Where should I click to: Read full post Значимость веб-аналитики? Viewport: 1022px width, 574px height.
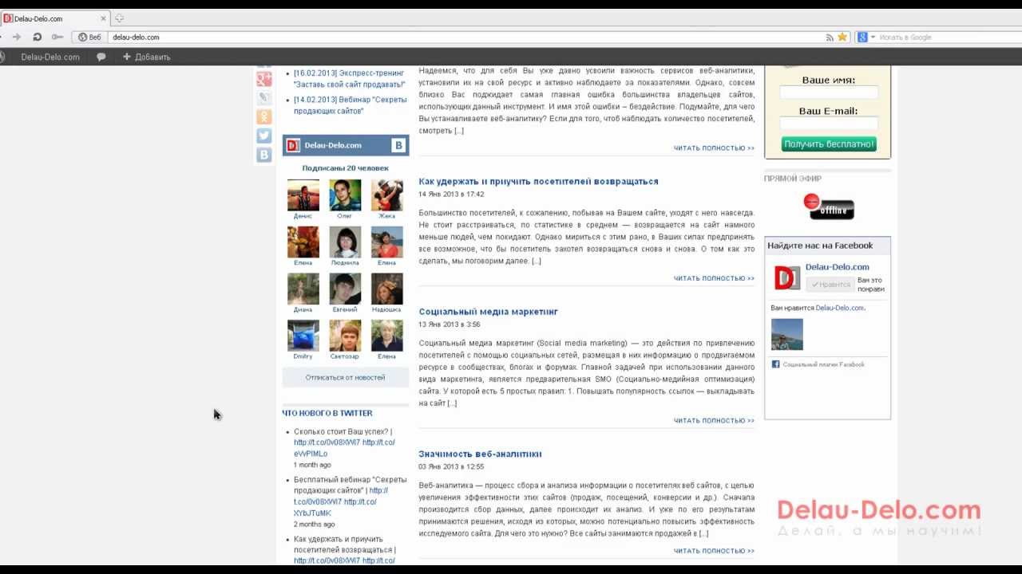pyautogui.click(x=714, y=550)
